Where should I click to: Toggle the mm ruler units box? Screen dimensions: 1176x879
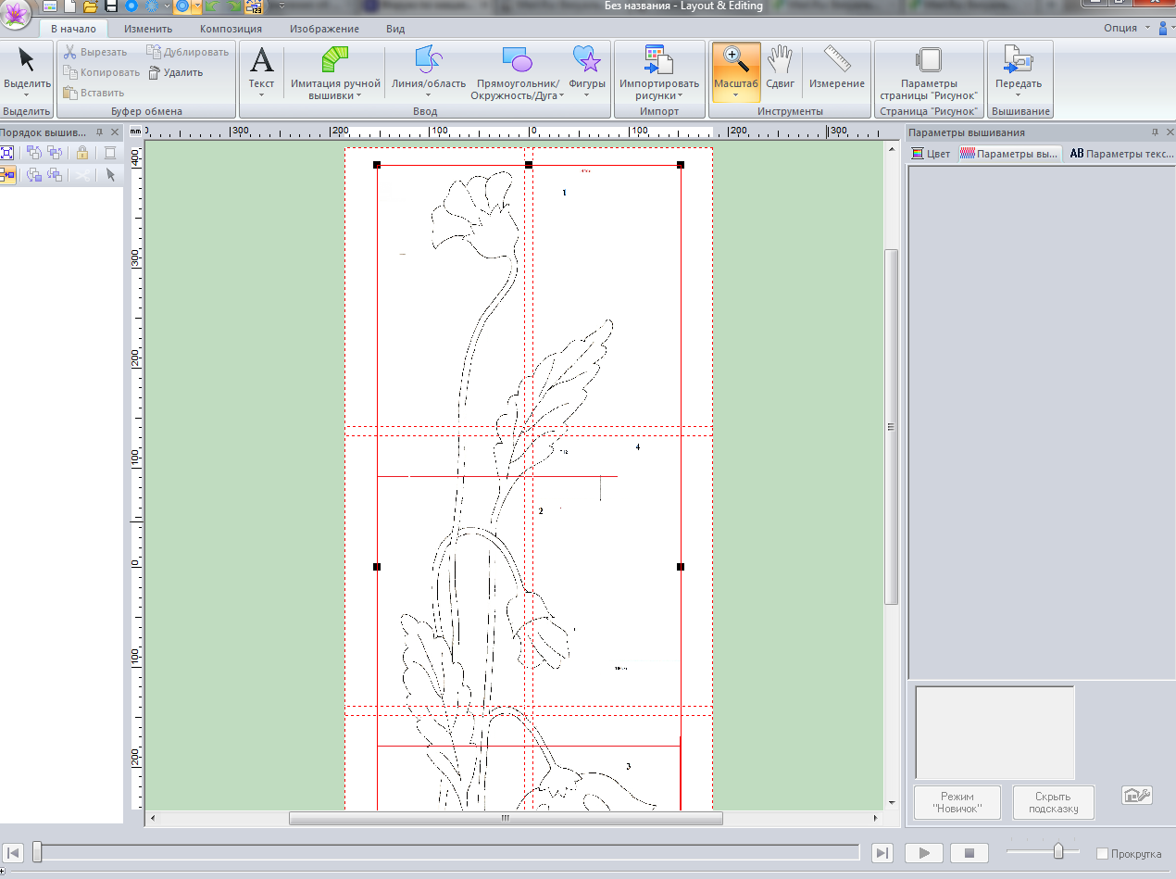click(x=135, y=132)
